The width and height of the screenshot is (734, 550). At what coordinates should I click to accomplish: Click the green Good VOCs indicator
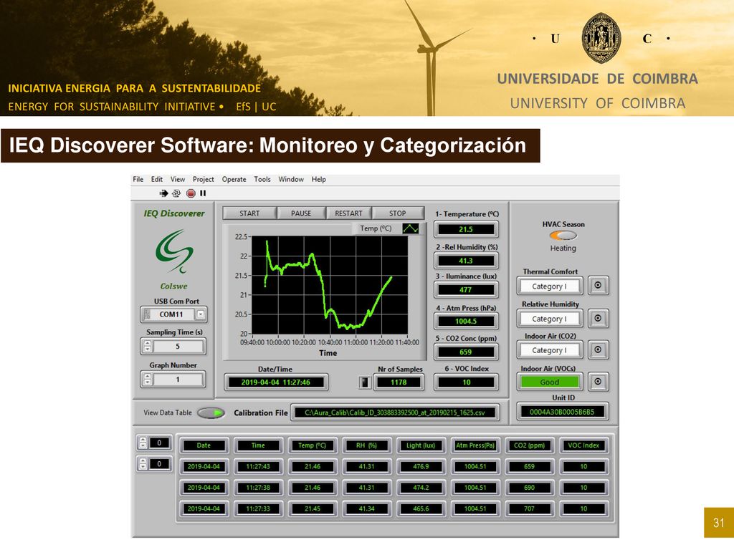(549, 382)
